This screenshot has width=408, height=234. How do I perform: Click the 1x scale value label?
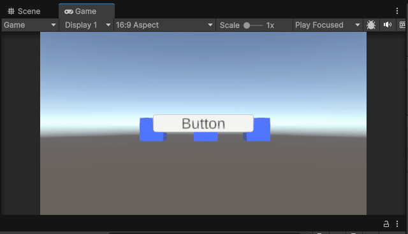(270, 25)
